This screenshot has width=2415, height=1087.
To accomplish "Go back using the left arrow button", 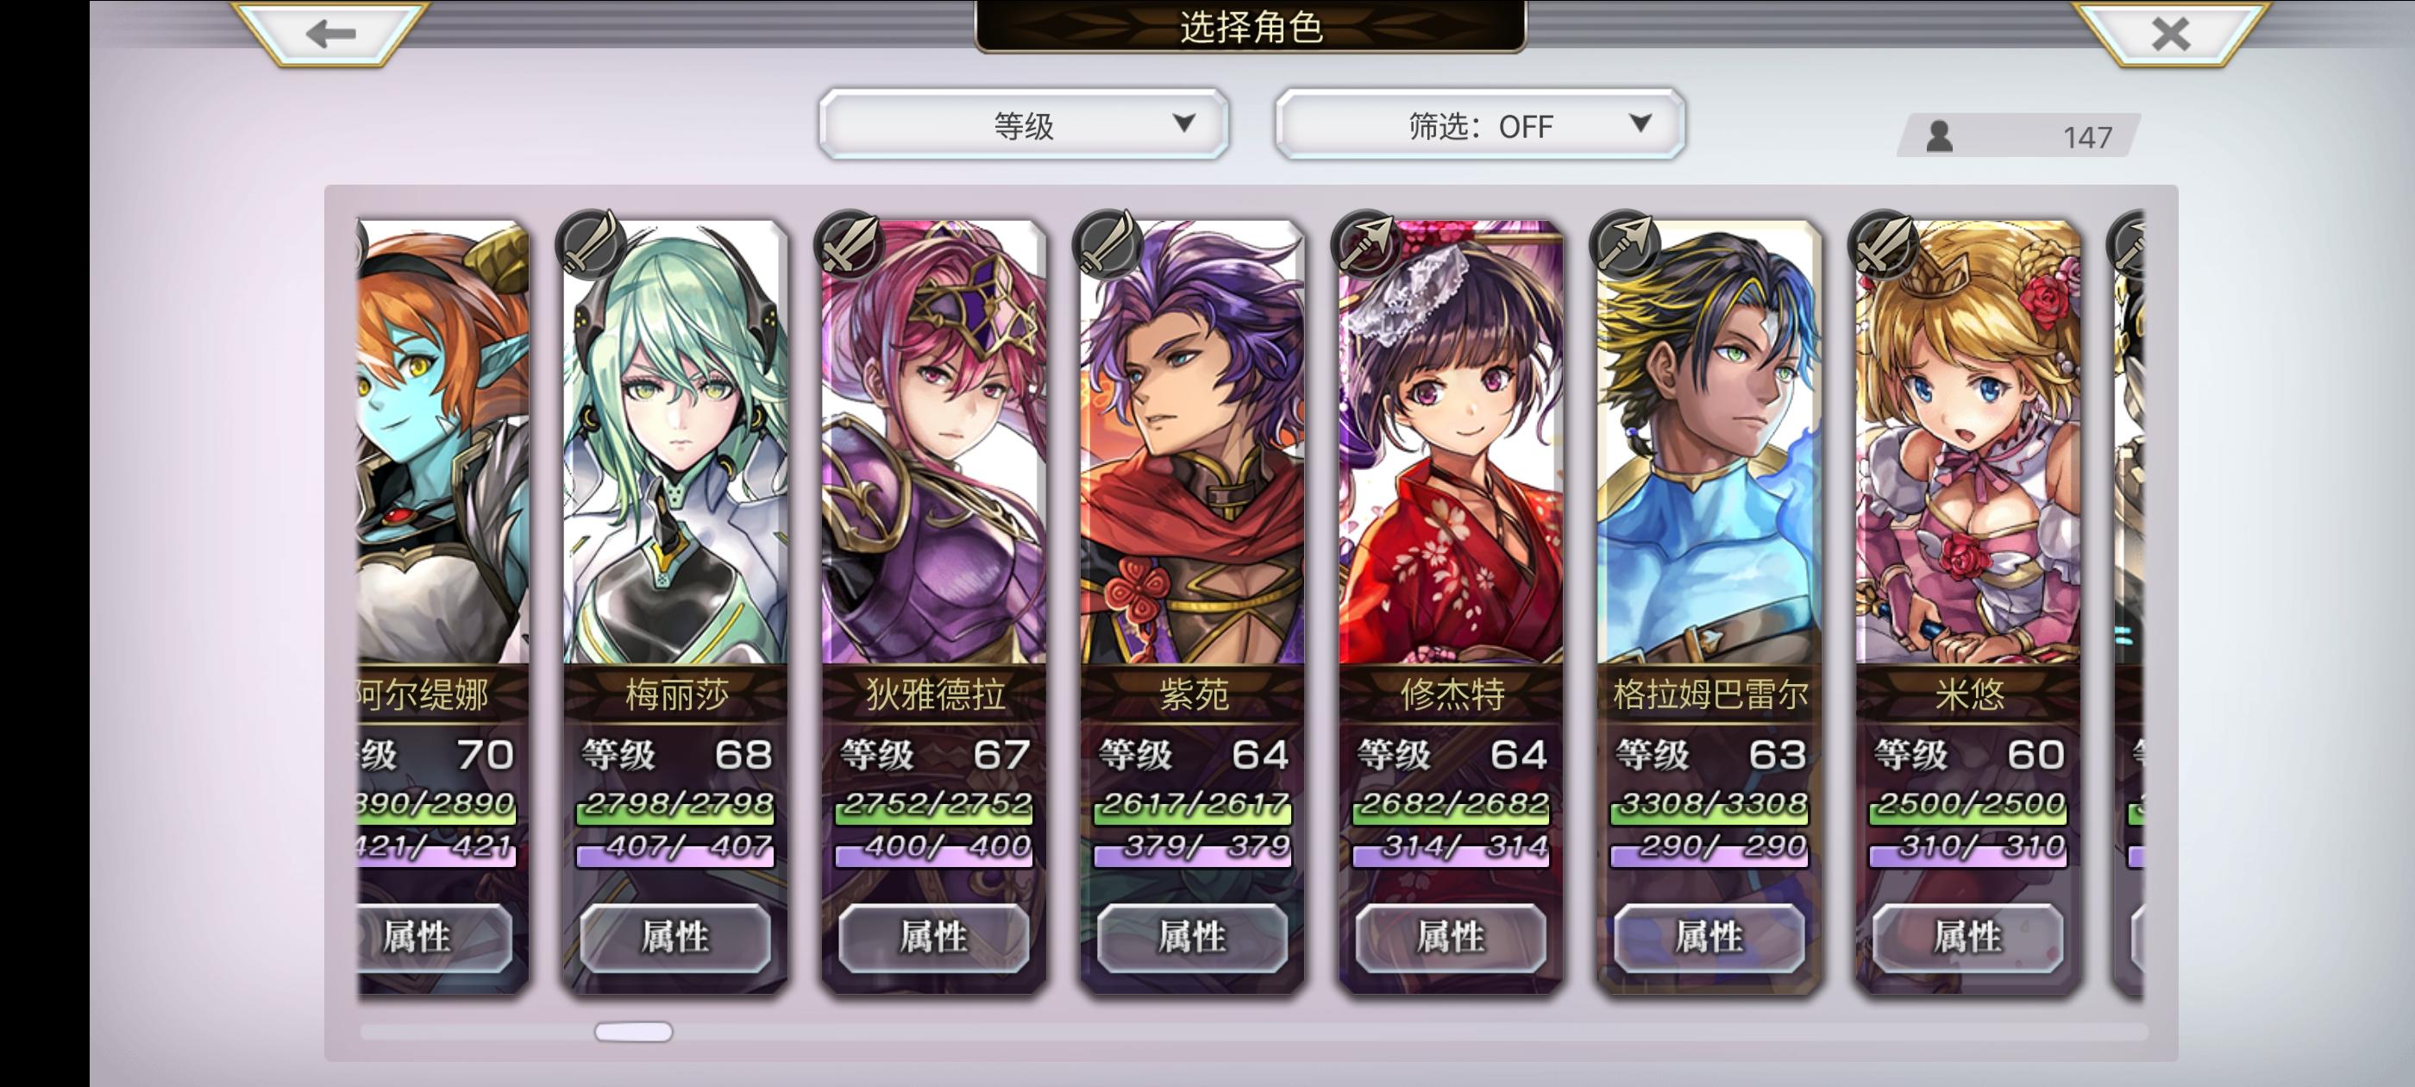I will (x=330, y=34).
